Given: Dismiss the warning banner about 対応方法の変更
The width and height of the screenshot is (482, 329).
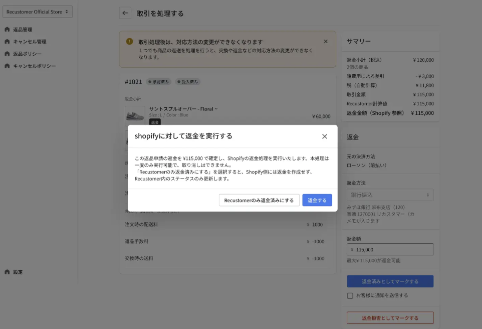Looking at the screenshot, I should click(x=326, y=41).
